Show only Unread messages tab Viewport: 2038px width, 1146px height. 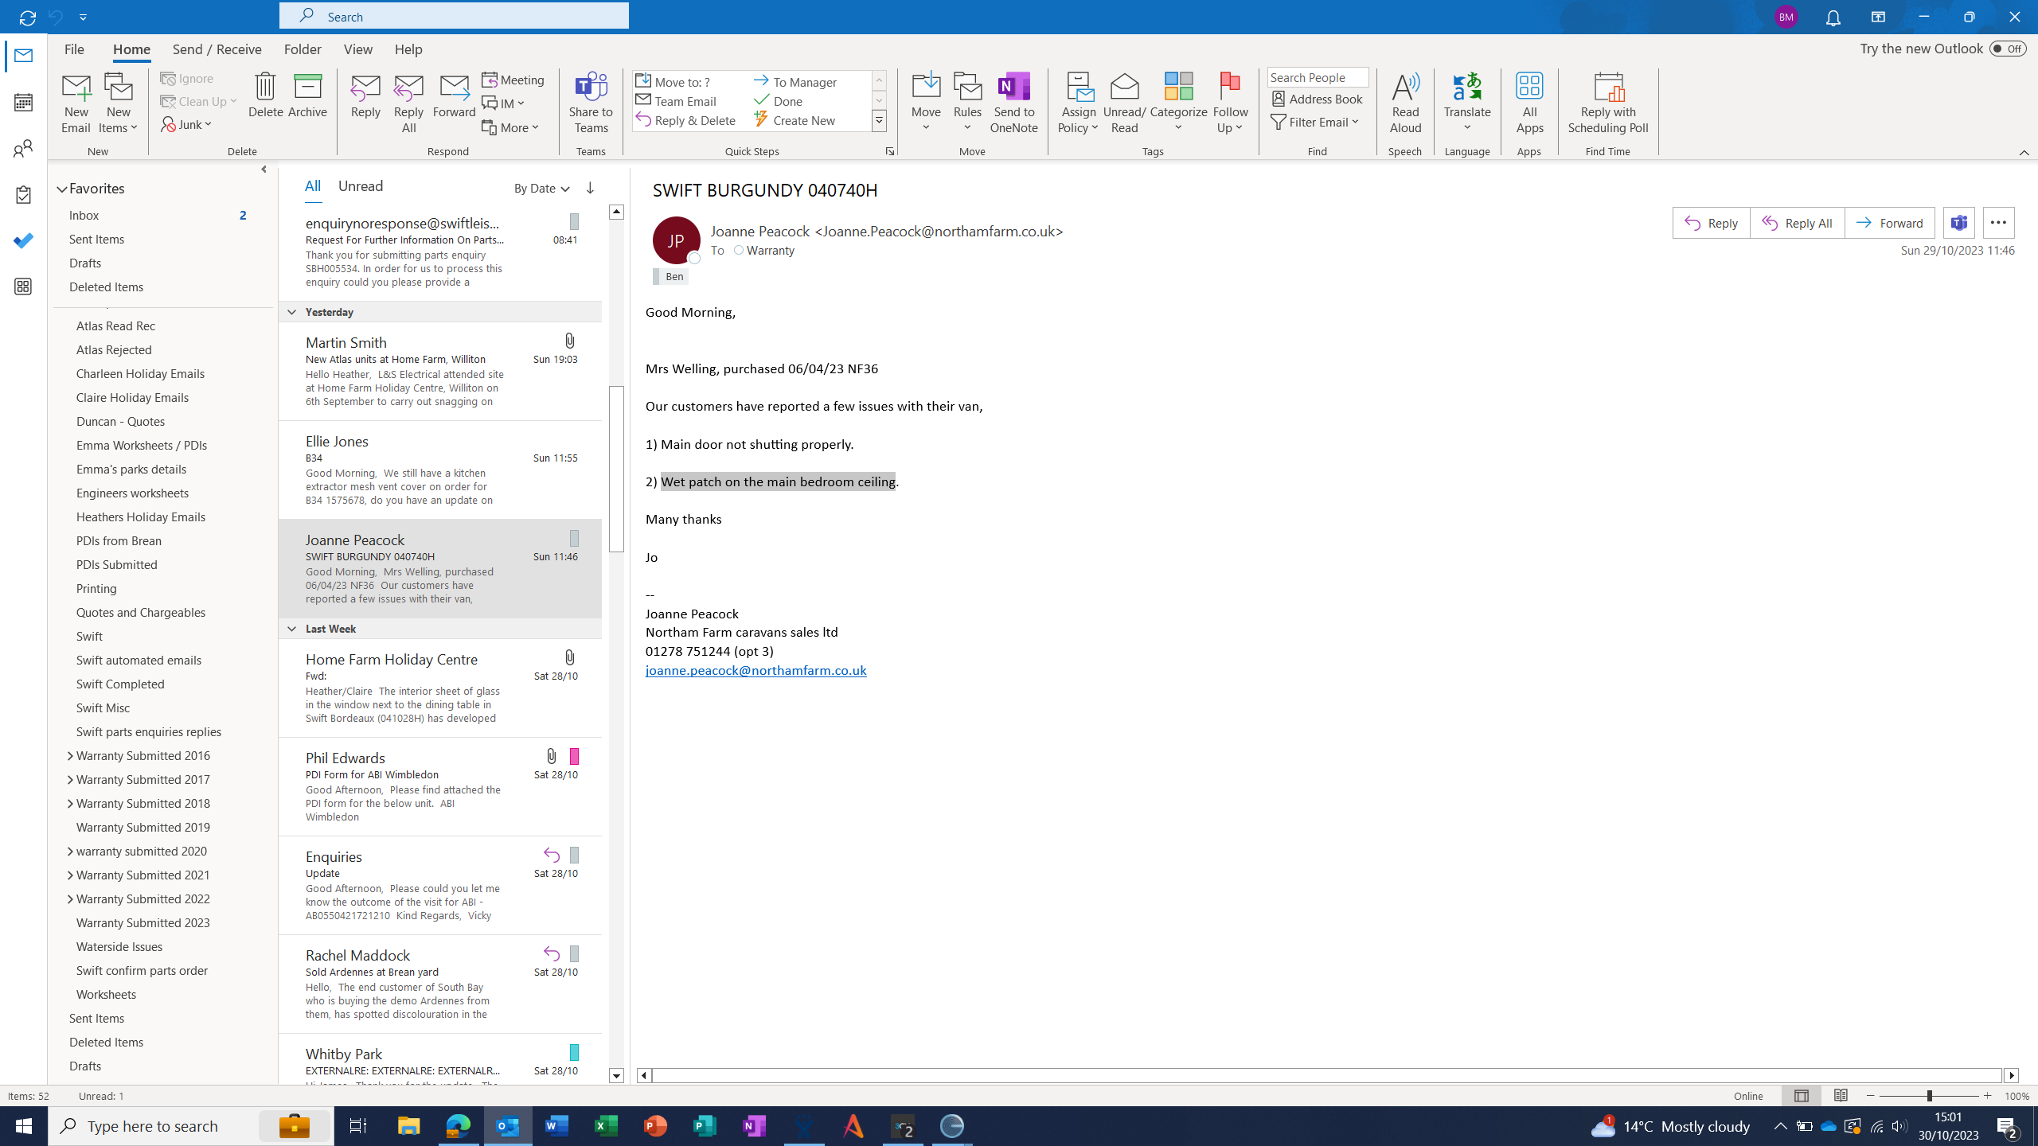click(360, 186)
